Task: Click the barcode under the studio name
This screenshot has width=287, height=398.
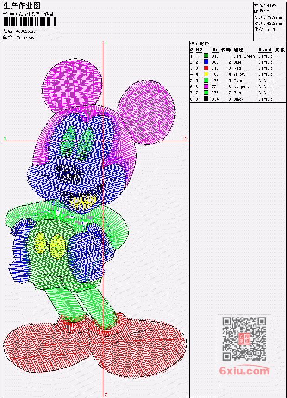Action: point(29,22)
